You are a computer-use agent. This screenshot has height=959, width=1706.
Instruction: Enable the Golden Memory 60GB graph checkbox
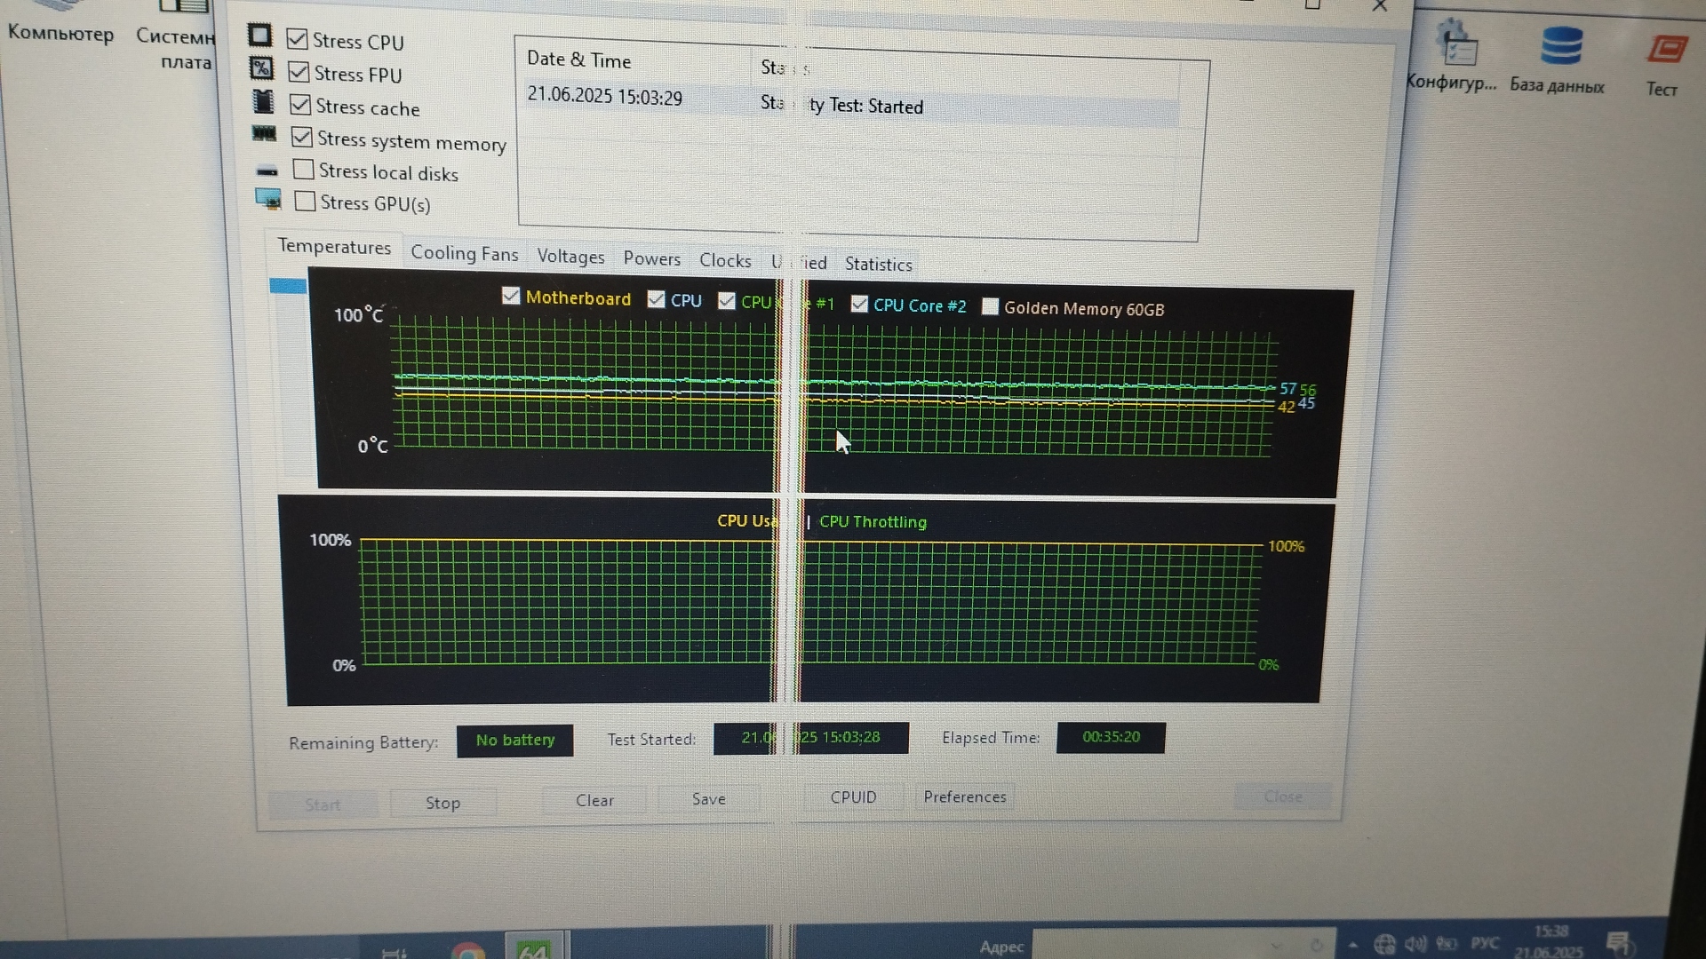989,306
